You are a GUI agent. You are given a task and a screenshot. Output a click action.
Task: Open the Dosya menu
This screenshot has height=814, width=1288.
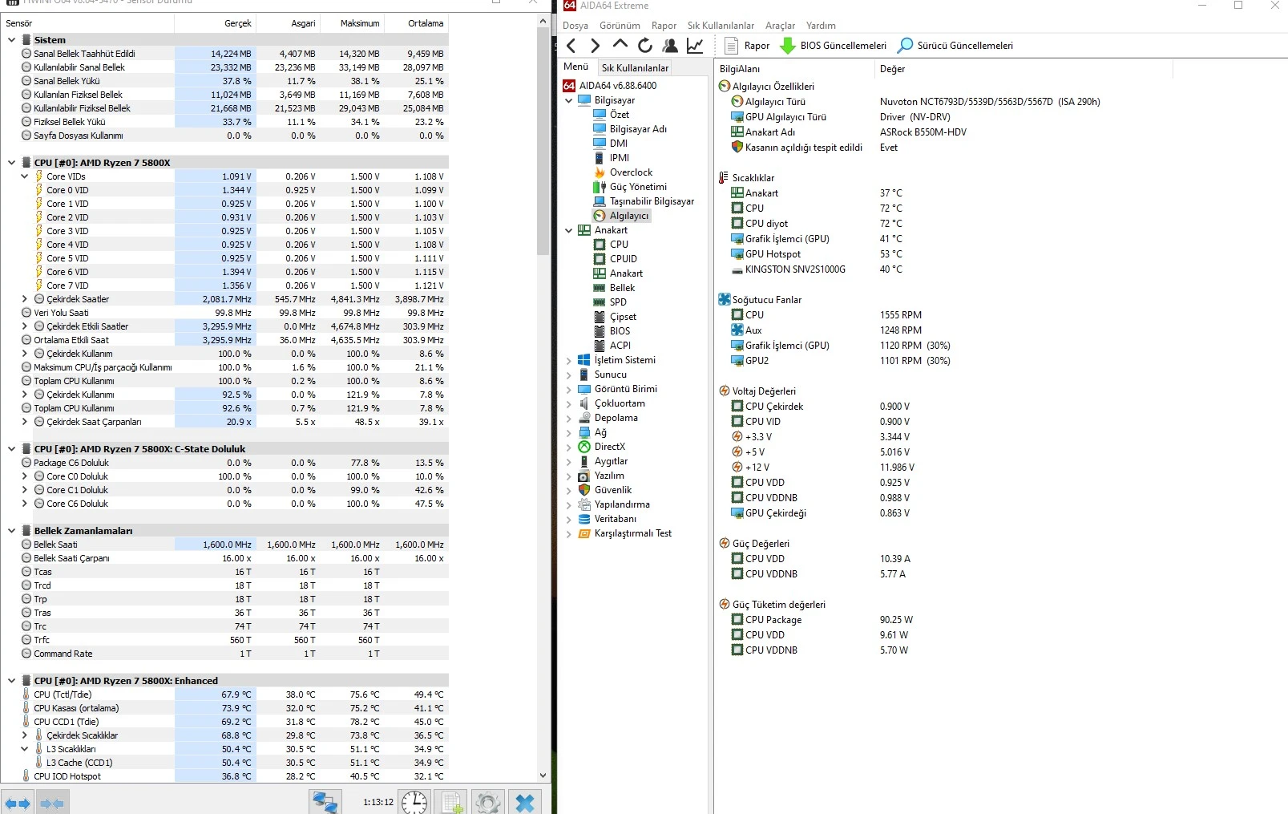tap(575, 26)
